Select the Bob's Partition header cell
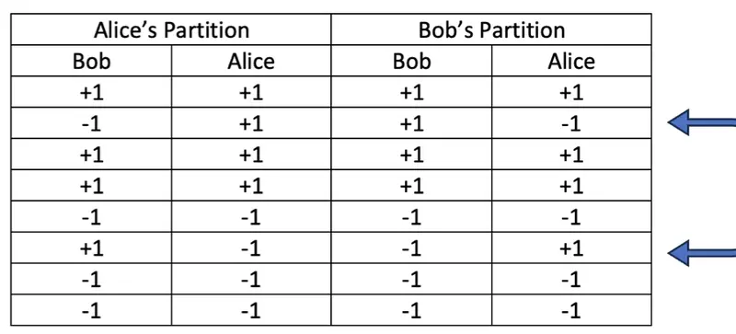736x334 pixels. [491, 30]
